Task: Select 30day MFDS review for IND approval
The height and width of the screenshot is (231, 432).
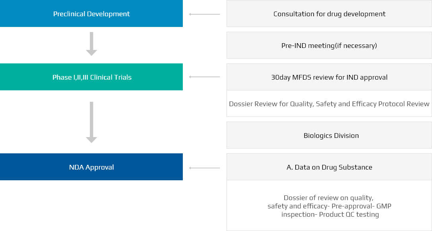Action: click(x=329, y=77)
